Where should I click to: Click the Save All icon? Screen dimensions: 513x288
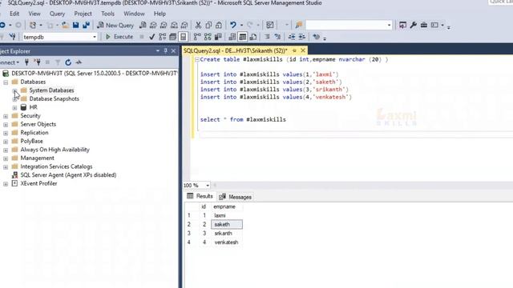(x=86, y=25)
